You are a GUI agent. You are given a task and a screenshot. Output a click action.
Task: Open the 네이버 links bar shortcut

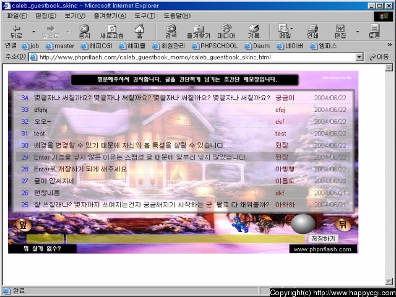pos(290,46)
